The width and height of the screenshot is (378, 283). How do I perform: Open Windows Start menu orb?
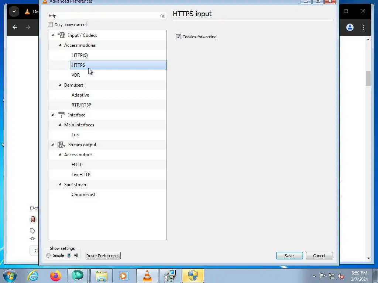pyautogui.click(x=10, y=276)
